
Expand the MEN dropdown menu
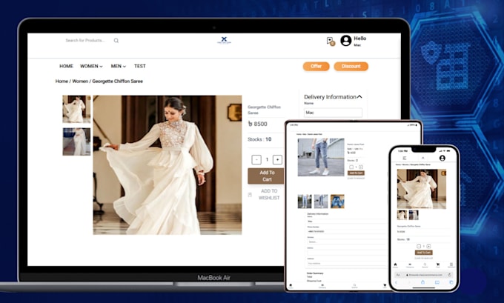[119, 66]
